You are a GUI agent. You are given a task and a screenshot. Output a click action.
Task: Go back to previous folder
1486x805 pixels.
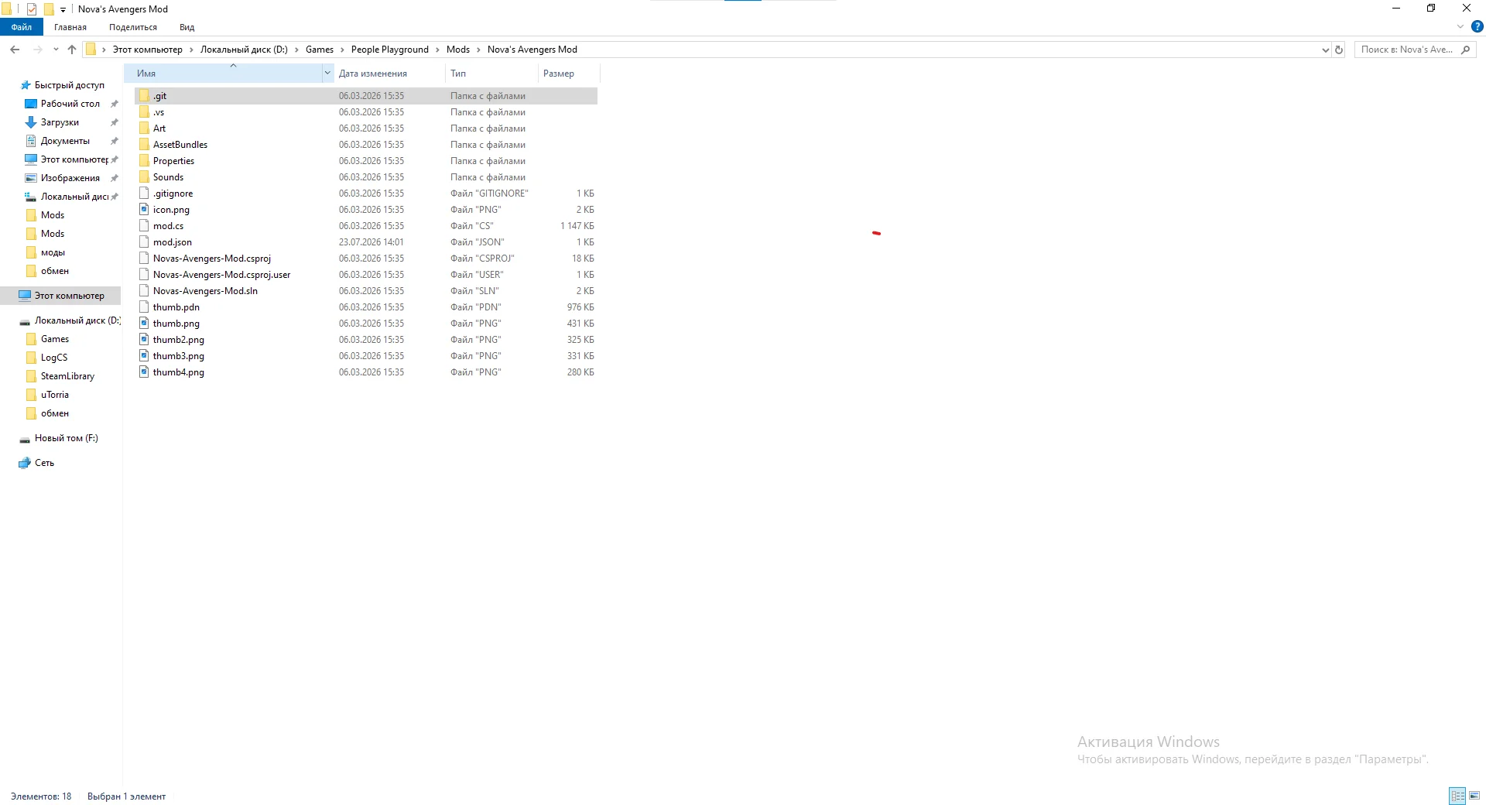(15, 50)
